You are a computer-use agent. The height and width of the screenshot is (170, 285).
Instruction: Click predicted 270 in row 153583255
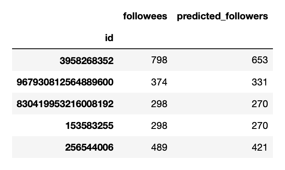pos(260,126)
